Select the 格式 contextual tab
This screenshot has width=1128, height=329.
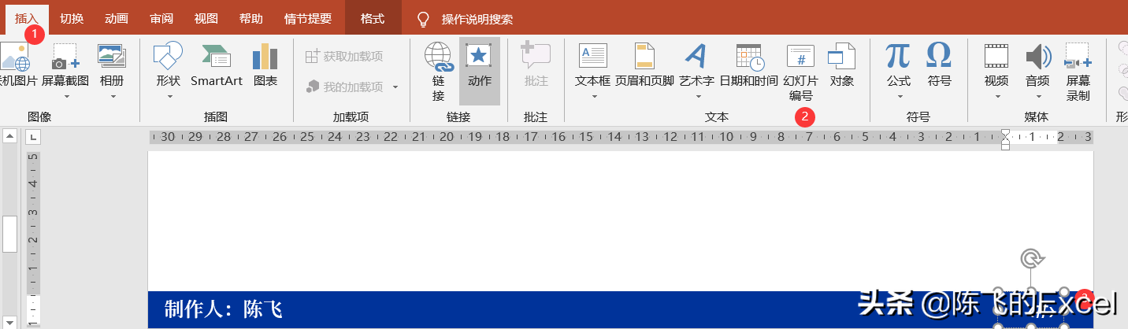point(373,19)
